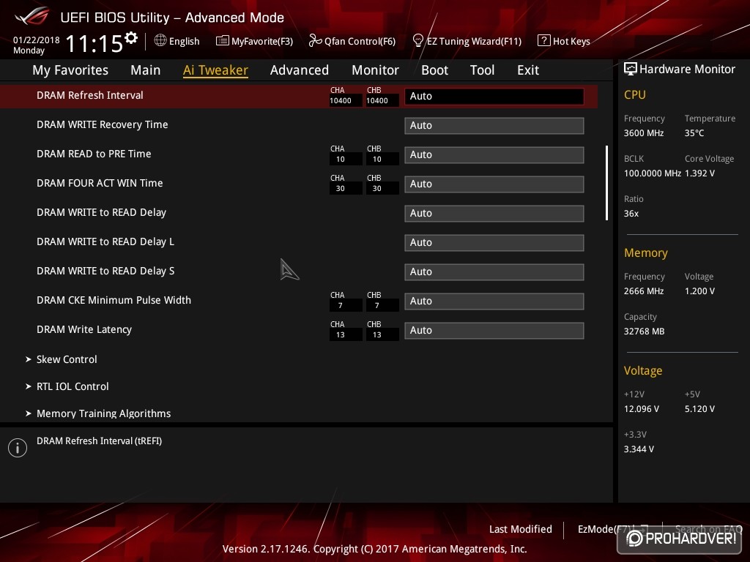Click the date 01/22/2018 Monday

(x=37, y=45)
